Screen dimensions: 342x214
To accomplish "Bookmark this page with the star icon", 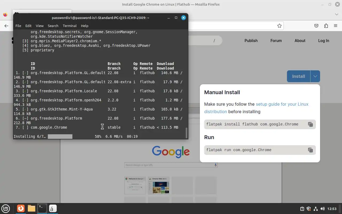I will click(x=279, y=26).
